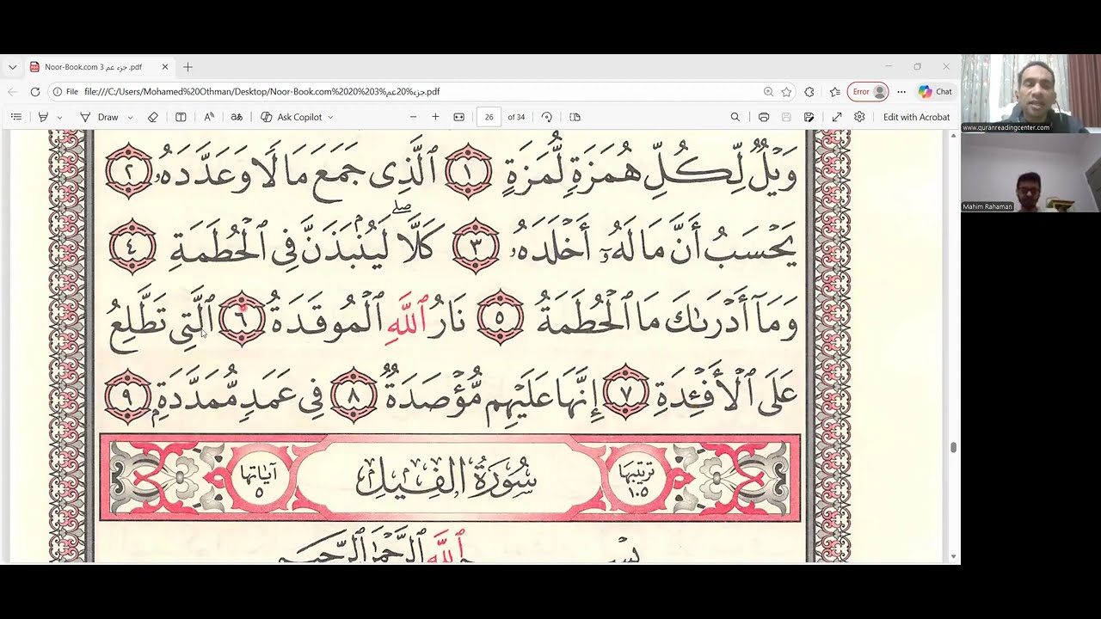The height and width of the screenshot is (619, 1101).
Task: Click Ask Copilot button
Action: (292, 117)
